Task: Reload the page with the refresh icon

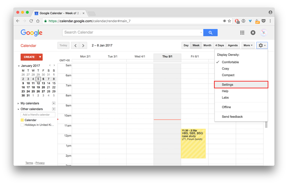Action: pyautogui.click(x=31, y=21)
